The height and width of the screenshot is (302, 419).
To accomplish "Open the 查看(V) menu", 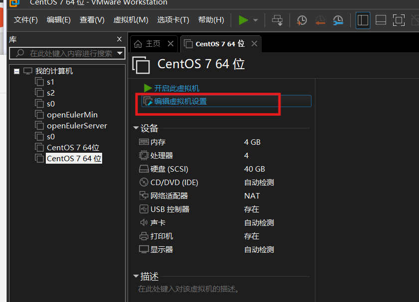I will click(x=92, y=20).
